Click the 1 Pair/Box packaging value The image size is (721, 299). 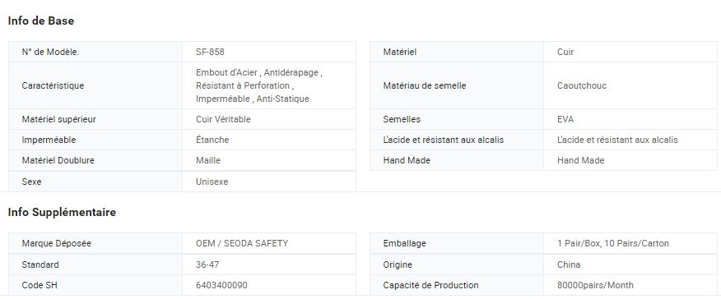tap(613, 243)
